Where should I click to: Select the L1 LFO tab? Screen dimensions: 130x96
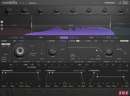(46, 65)
